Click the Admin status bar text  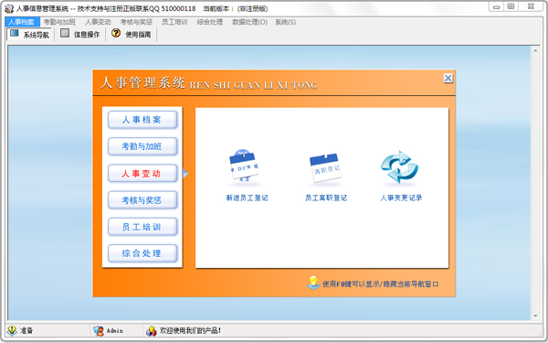point(115,330)
